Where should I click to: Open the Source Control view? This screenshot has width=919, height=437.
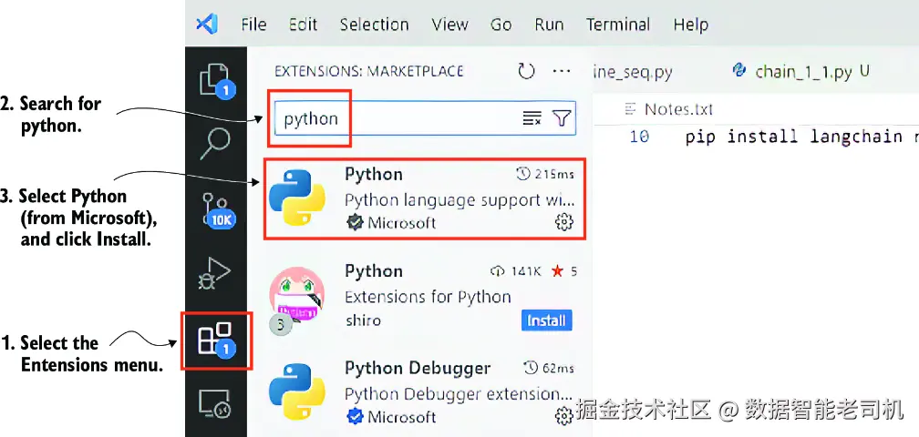[216, 208]
